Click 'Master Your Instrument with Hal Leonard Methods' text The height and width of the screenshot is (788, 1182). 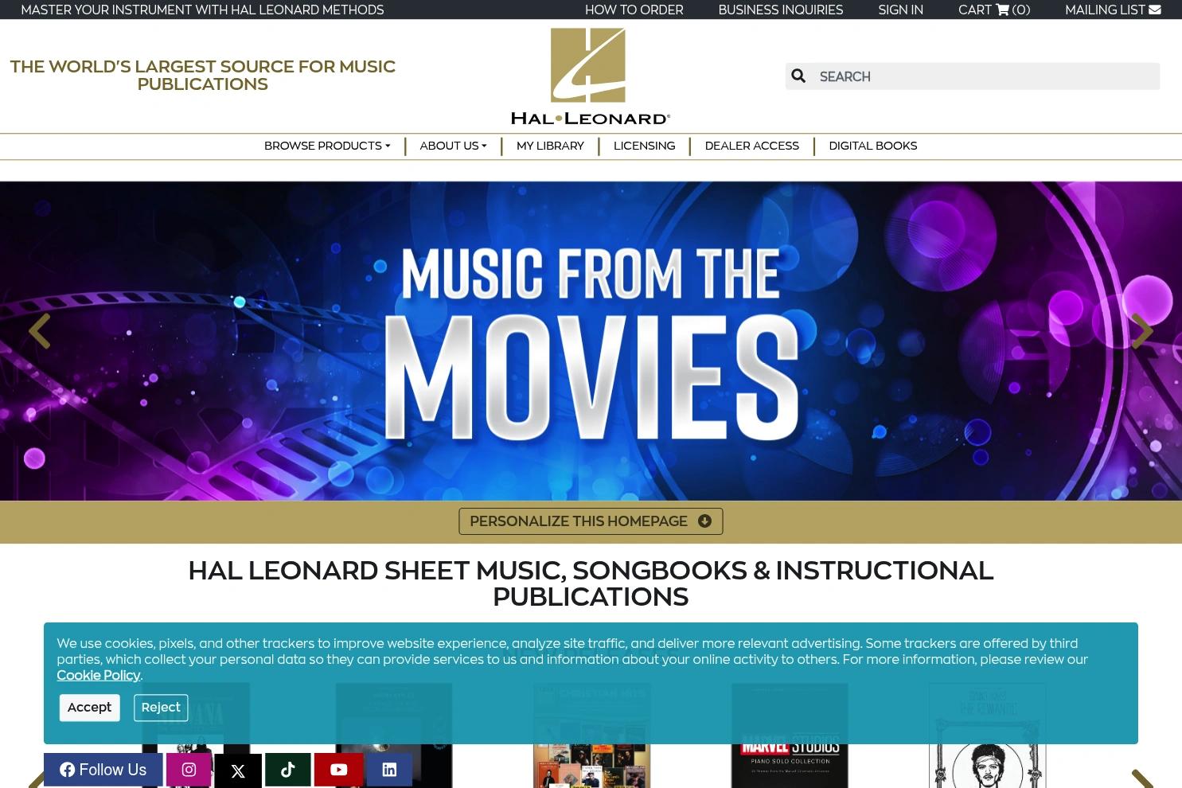(x=202, y=10)
